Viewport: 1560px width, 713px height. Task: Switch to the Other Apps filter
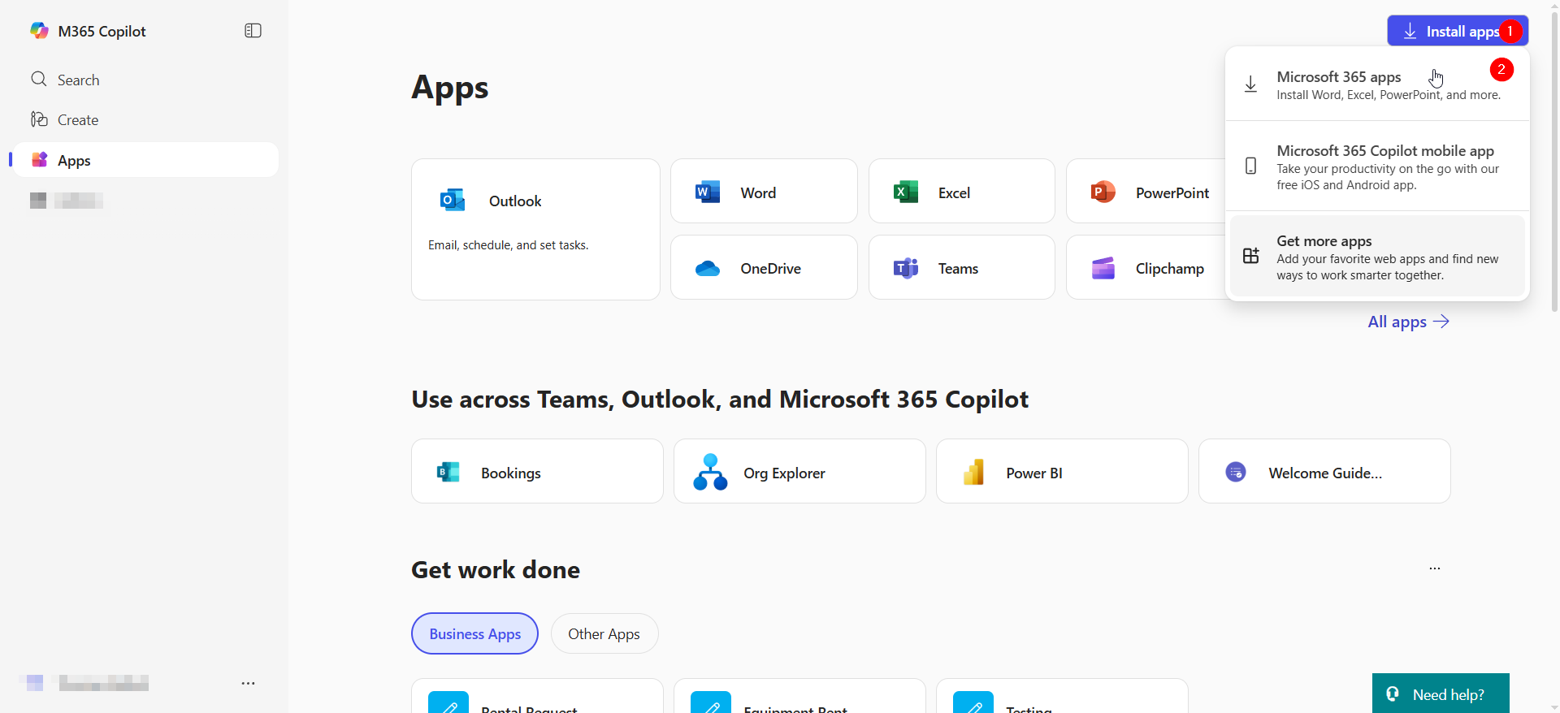pyautogui.click(x=604, y=633)
